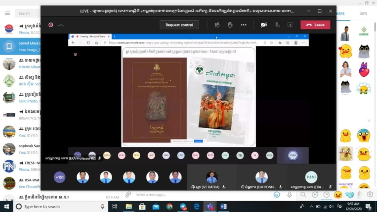Image resolution: width=377 pixels, height=212 pixels.
Task: Open Telegram from the taskbar
Action: coord(183,206)
